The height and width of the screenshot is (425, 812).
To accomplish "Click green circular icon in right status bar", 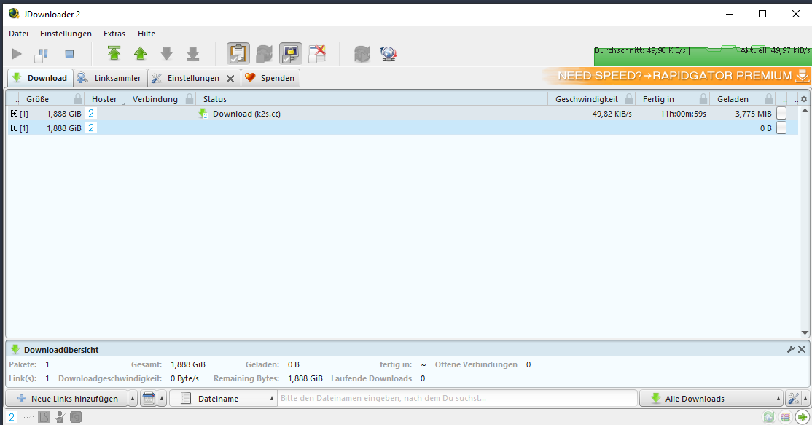I will click(768, 417).
